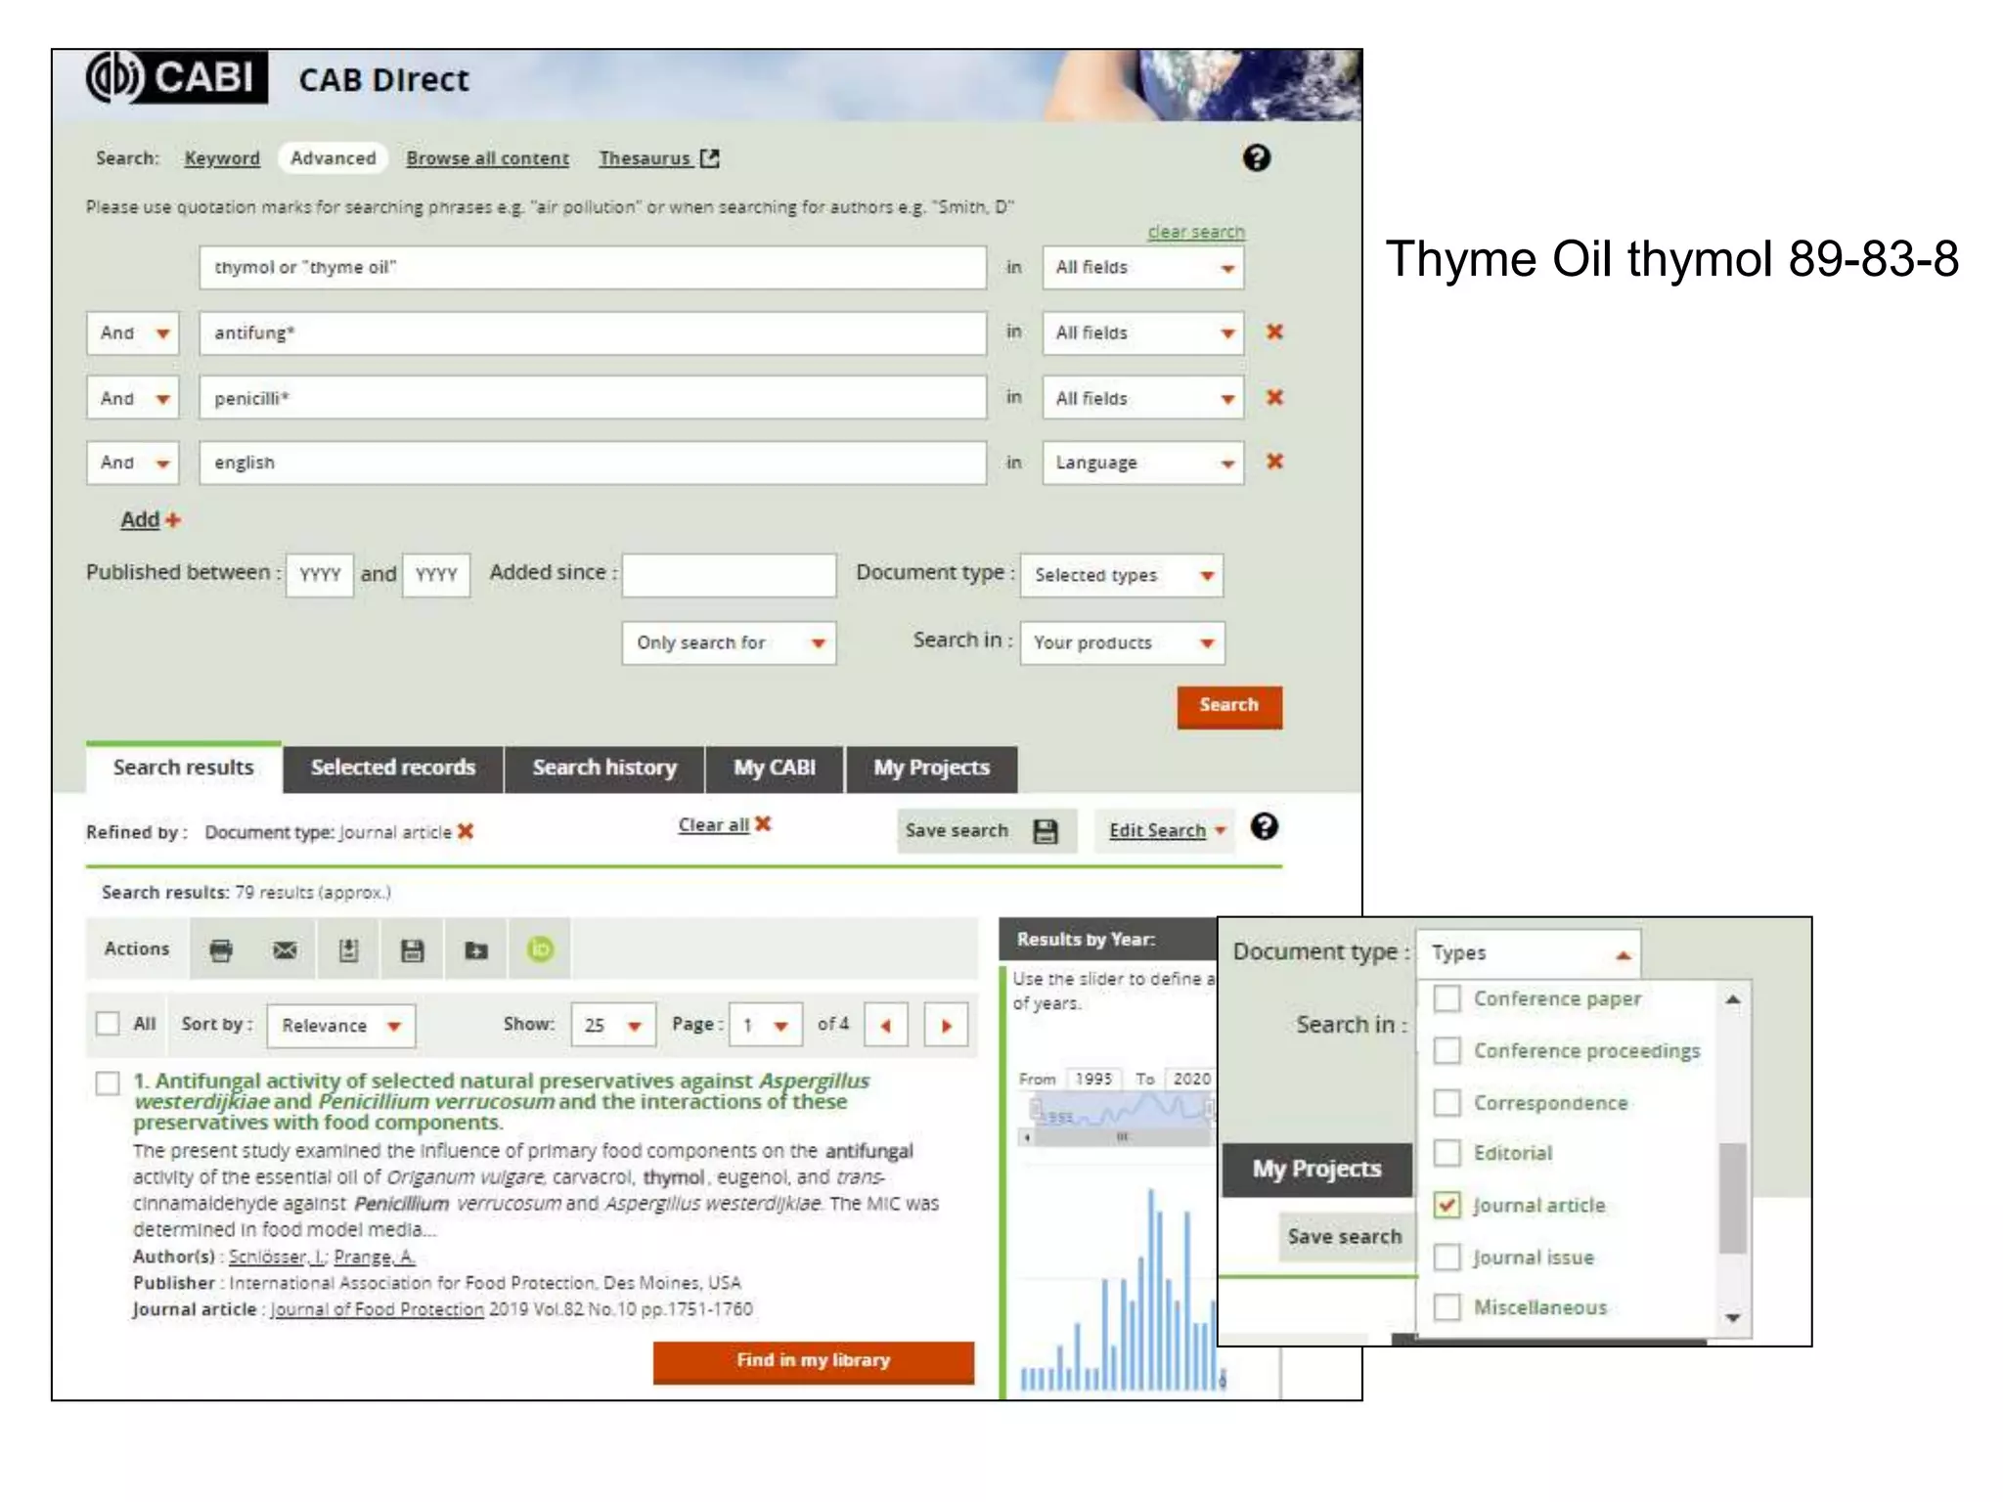Open the Journal of Food Protection link
2003x1502 pixels.
tap(377, 1309)
